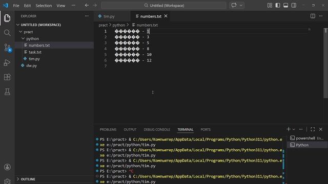Open the View menu
Viewport: 328px width, 184px height.
pyautogui.click(x=60, y=6)
